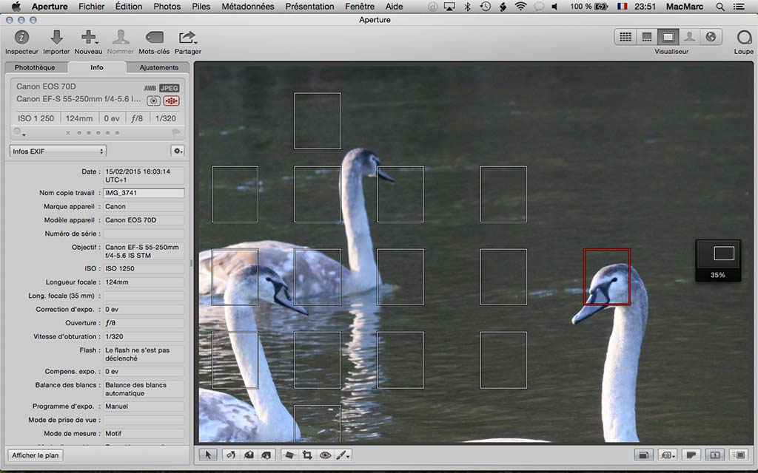Open the Fichier menu
Image resolution: width=758 pixels, height=473 pixels.
coord(91,6)
